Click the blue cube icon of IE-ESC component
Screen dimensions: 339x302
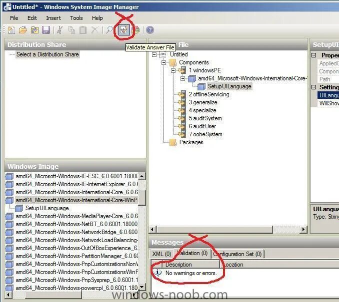click(9, 176)
